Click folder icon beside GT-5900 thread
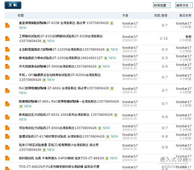Screen dimensions: 194x170 [x=8, y=66]
